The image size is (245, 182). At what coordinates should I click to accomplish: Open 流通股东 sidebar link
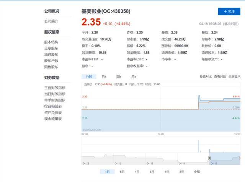click(51, 54)
